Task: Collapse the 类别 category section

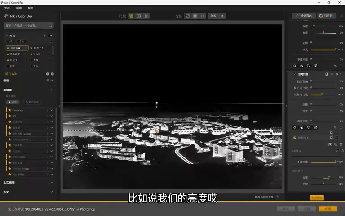Action: pyautogui.click(x=7, y=36)
